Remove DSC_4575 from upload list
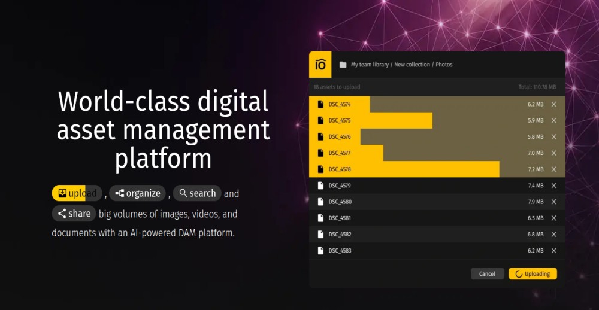This screenshot has height=310, width=599. point(553,120)
